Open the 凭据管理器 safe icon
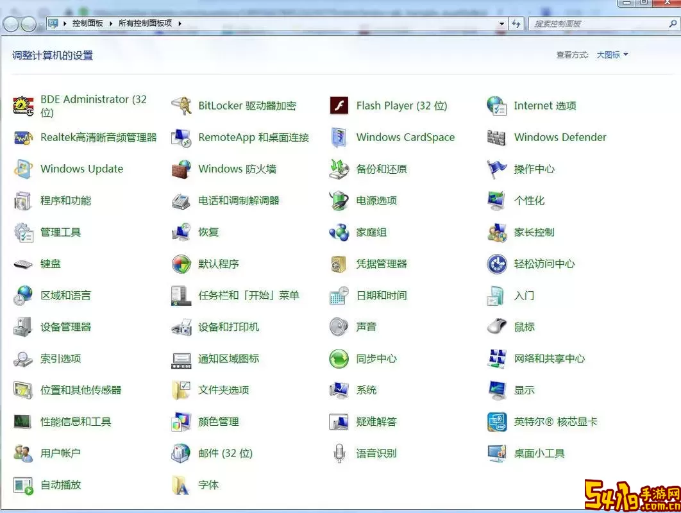This screenshot has width=681, height=513. pos(339,264)
